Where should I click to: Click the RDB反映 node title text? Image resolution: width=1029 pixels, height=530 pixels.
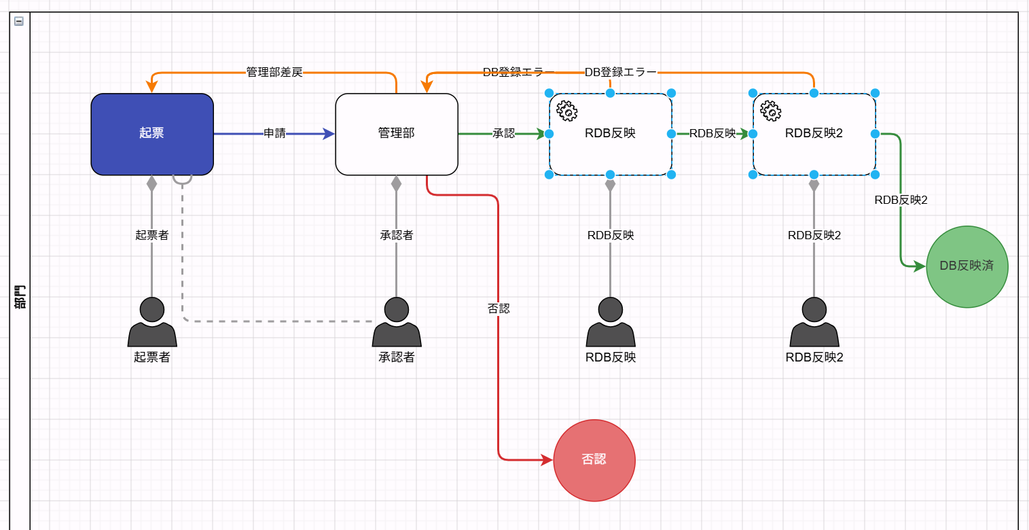click(x=610, y=134)
